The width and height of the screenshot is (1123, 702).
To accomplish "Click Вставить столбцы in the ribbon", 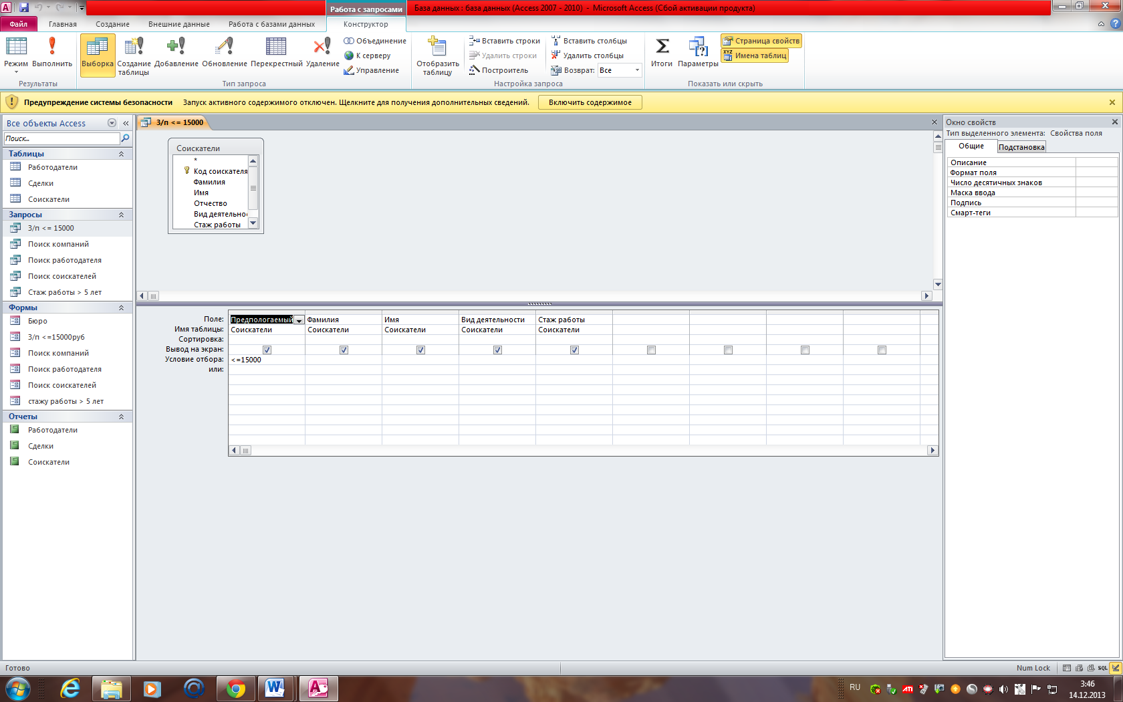I will coord(589,41).
